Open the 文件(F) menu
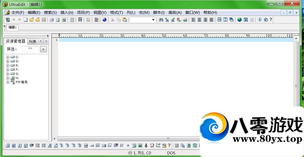Viewport: 304px width, 157px height. pos(18,13)
